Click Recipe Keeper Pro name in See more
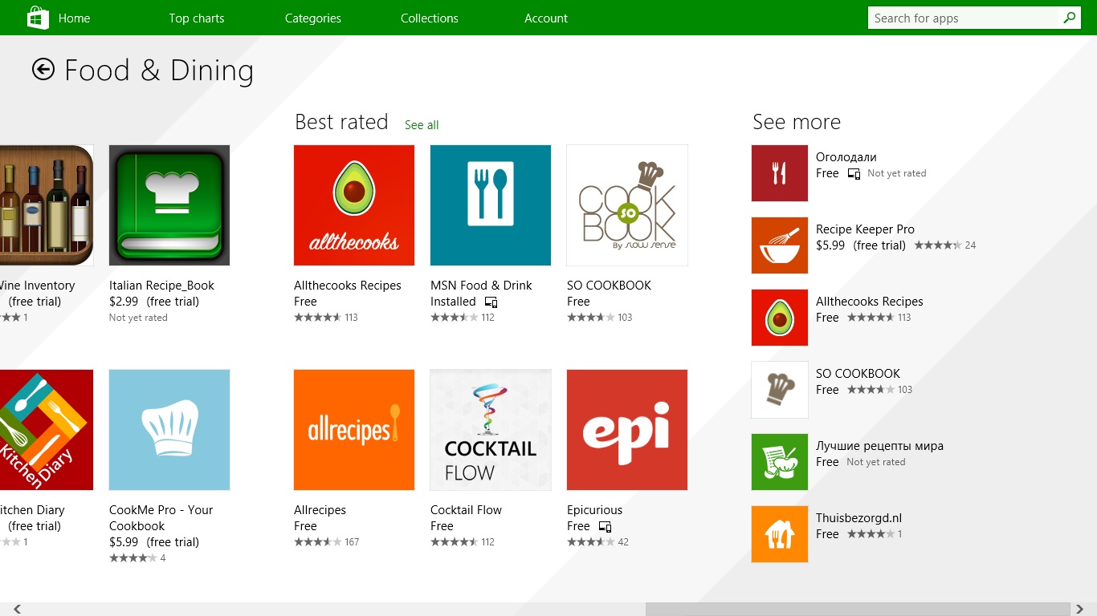This screenshot has width=1097, height=616. [x=865, y=229]
